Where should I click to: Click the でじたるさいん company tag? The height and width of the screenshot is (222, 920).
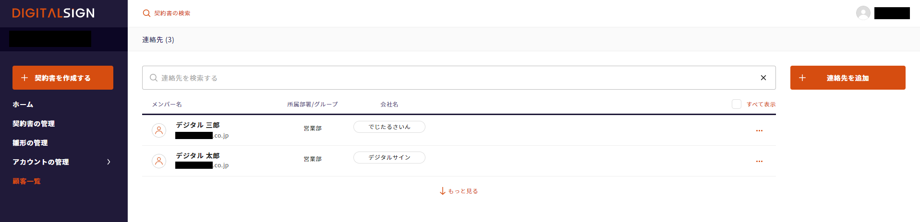click(x=389, y=127)
